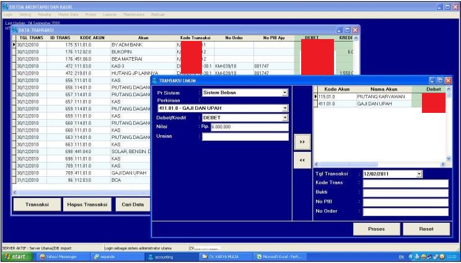The height and width of the screenshot is (263, 461).
Task: Open the Perkiraan account dropdown
Action: (285, 108)
